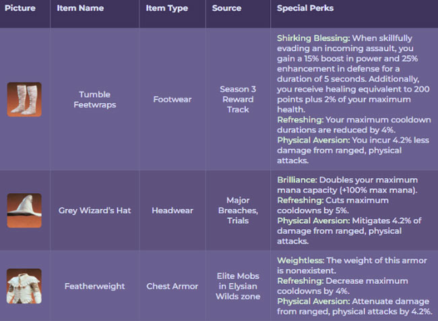Click the Headwear item type cell
This screenshot has width=438, height=321.
coord(173,210)
